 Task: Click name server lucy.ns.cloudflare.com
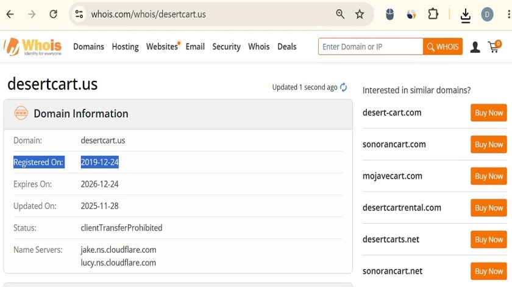click(x=118, y=263)
